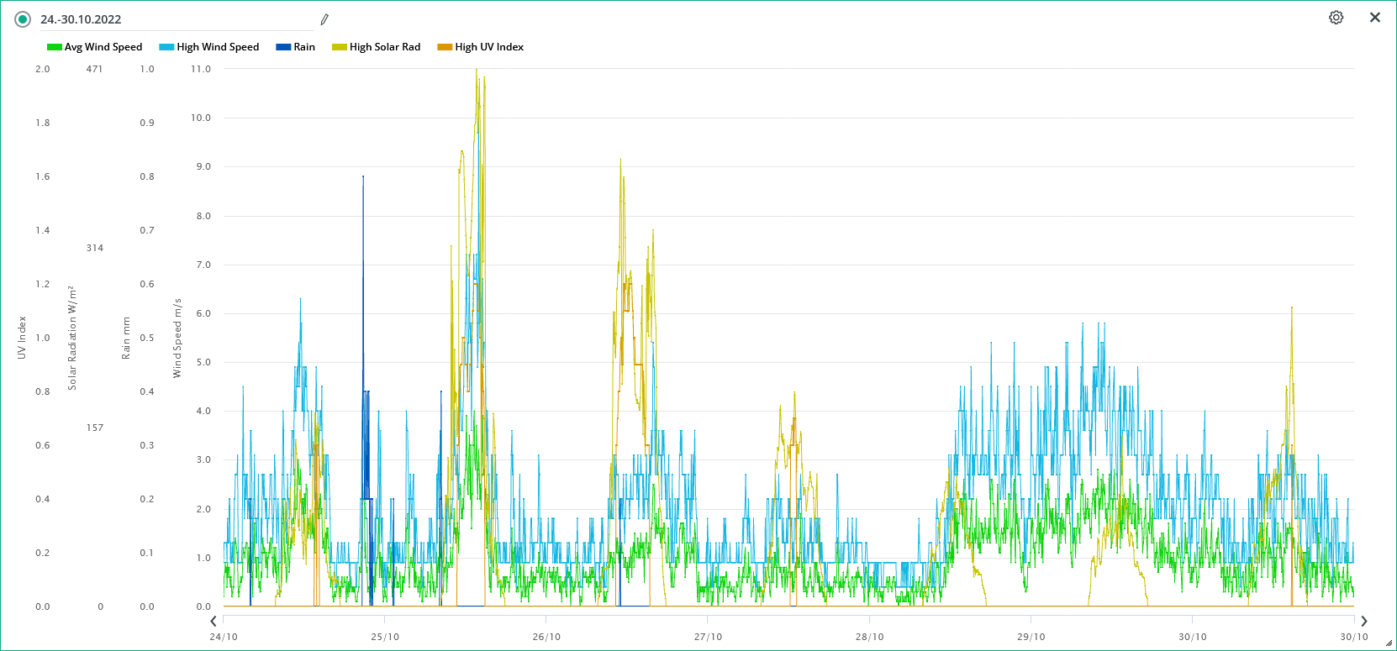Image resolution: width=1397 pixels, height=651 pixels.
Task: Click the 25/10 date axis label
Action: [x=385, y=637]
